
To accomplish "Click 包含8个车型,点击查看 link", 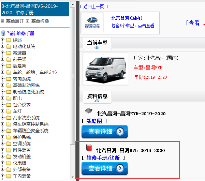I will point(133,26).
